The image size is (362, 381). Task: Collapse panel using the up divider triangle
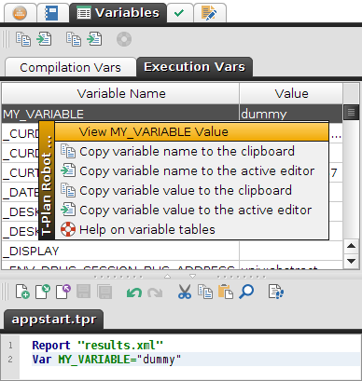pyautogui.click(x=167, y=277)
